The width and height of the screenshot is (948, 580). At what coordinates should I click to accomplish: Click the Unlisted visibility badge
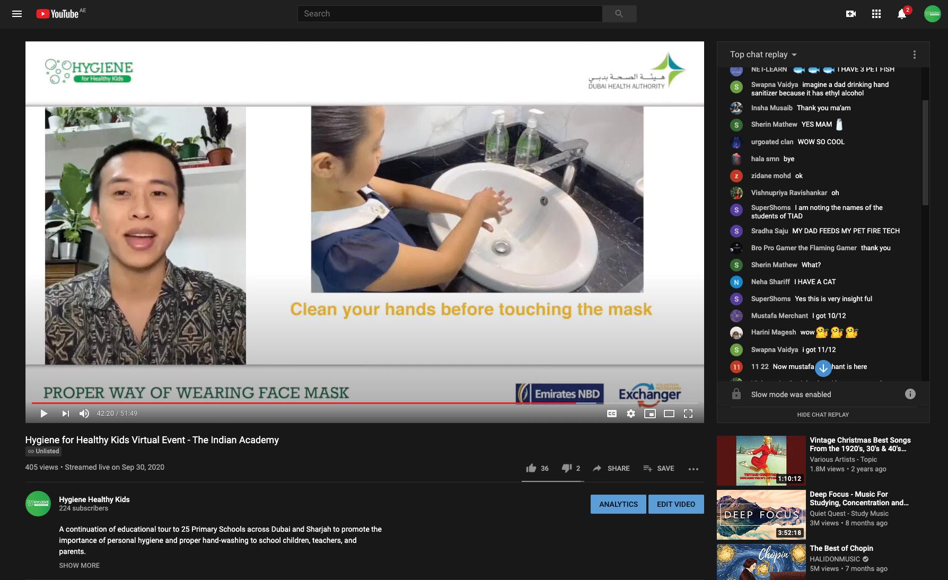43,451
